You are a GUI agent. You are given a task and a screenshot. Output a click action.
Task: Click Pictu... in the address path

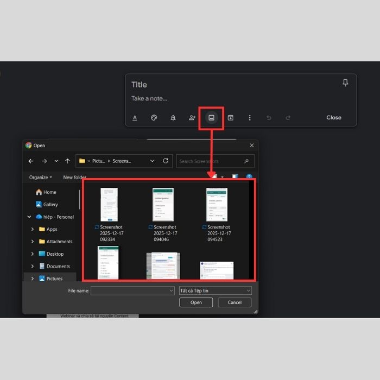pos(98,161)
